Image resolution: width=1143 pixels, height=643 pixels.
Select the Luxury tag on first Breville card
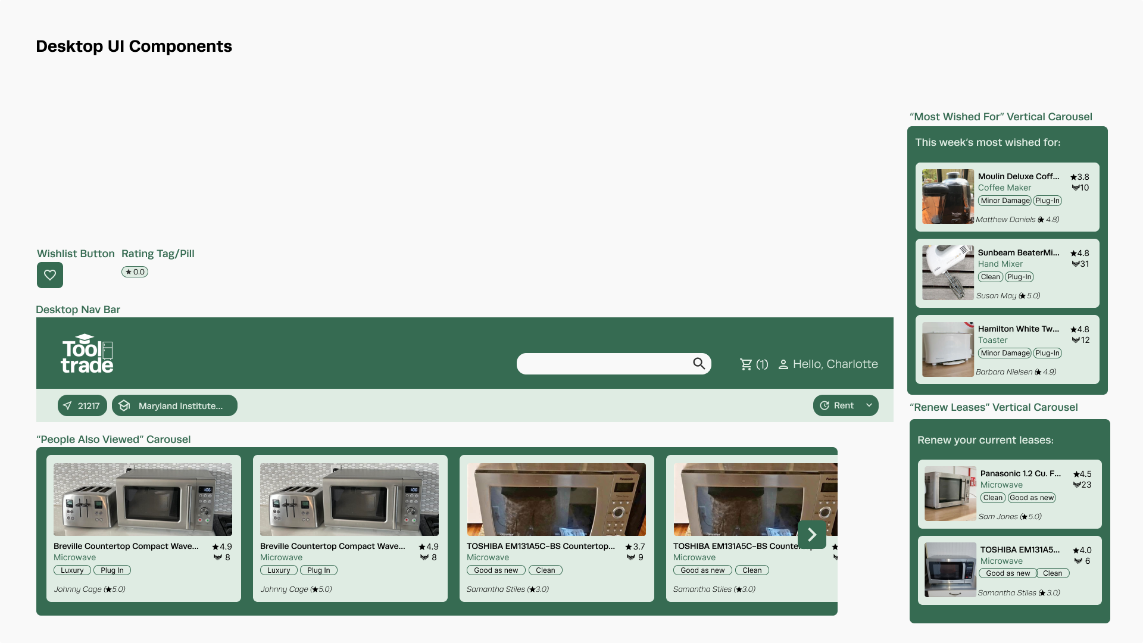(72, 570)
